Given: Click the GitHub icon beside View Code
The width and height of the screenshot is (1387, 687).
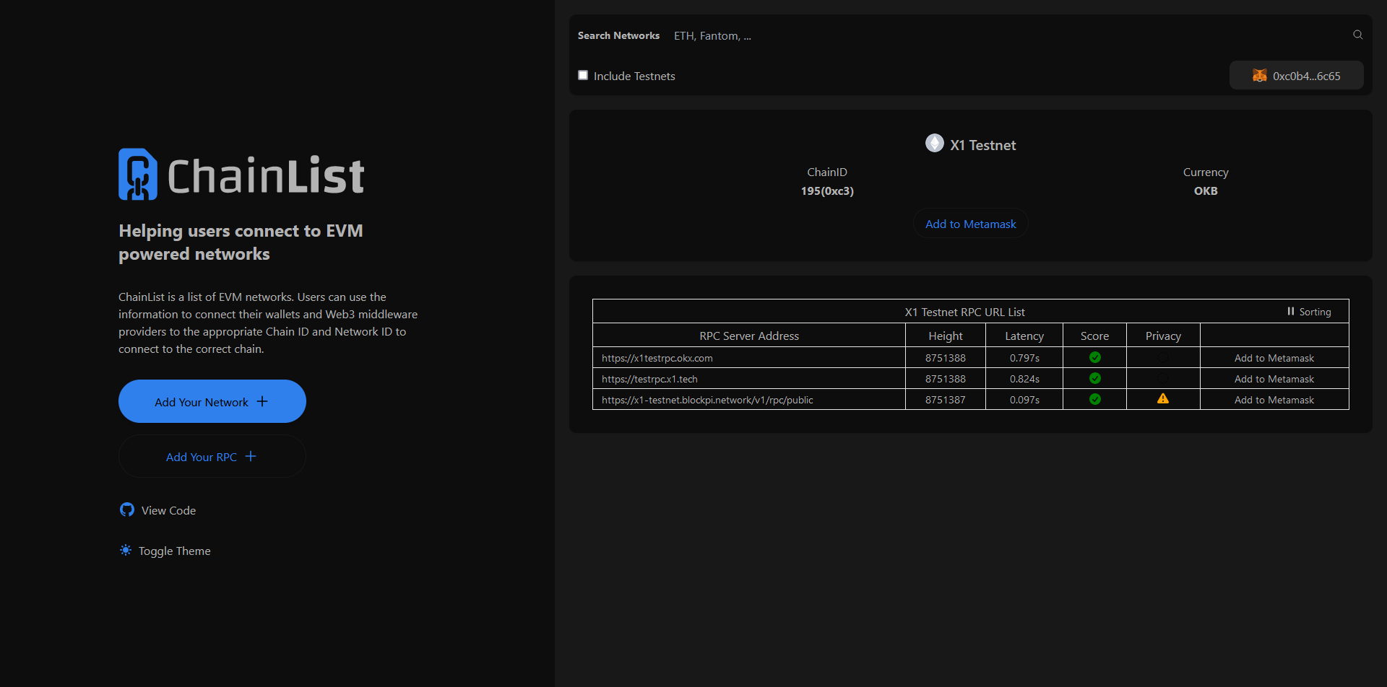Looking at the screenshot, I should pos(127,510).
